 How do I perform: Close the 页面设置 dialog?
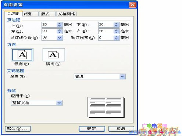pos(132,5)
